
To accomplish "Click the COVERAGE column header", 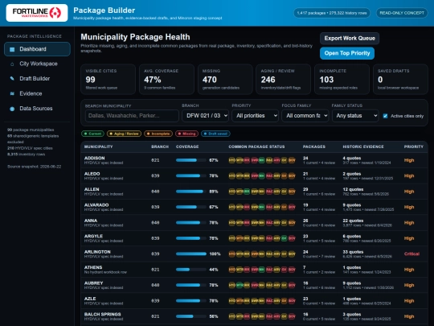I will tap(187, 146).
